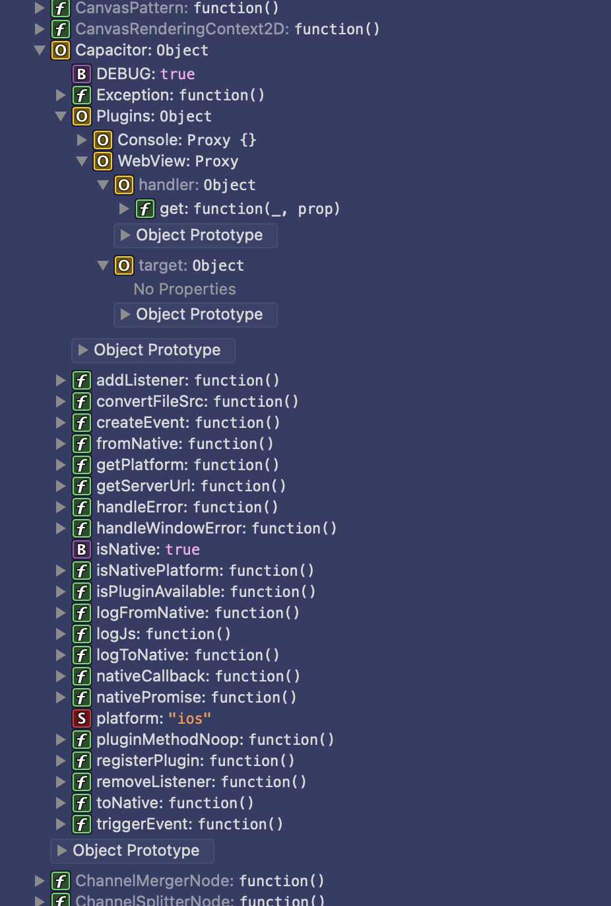The image size is (611, 906).
Task: Select the 'registerPlugin: function()' text
Action: coord(196,761)
